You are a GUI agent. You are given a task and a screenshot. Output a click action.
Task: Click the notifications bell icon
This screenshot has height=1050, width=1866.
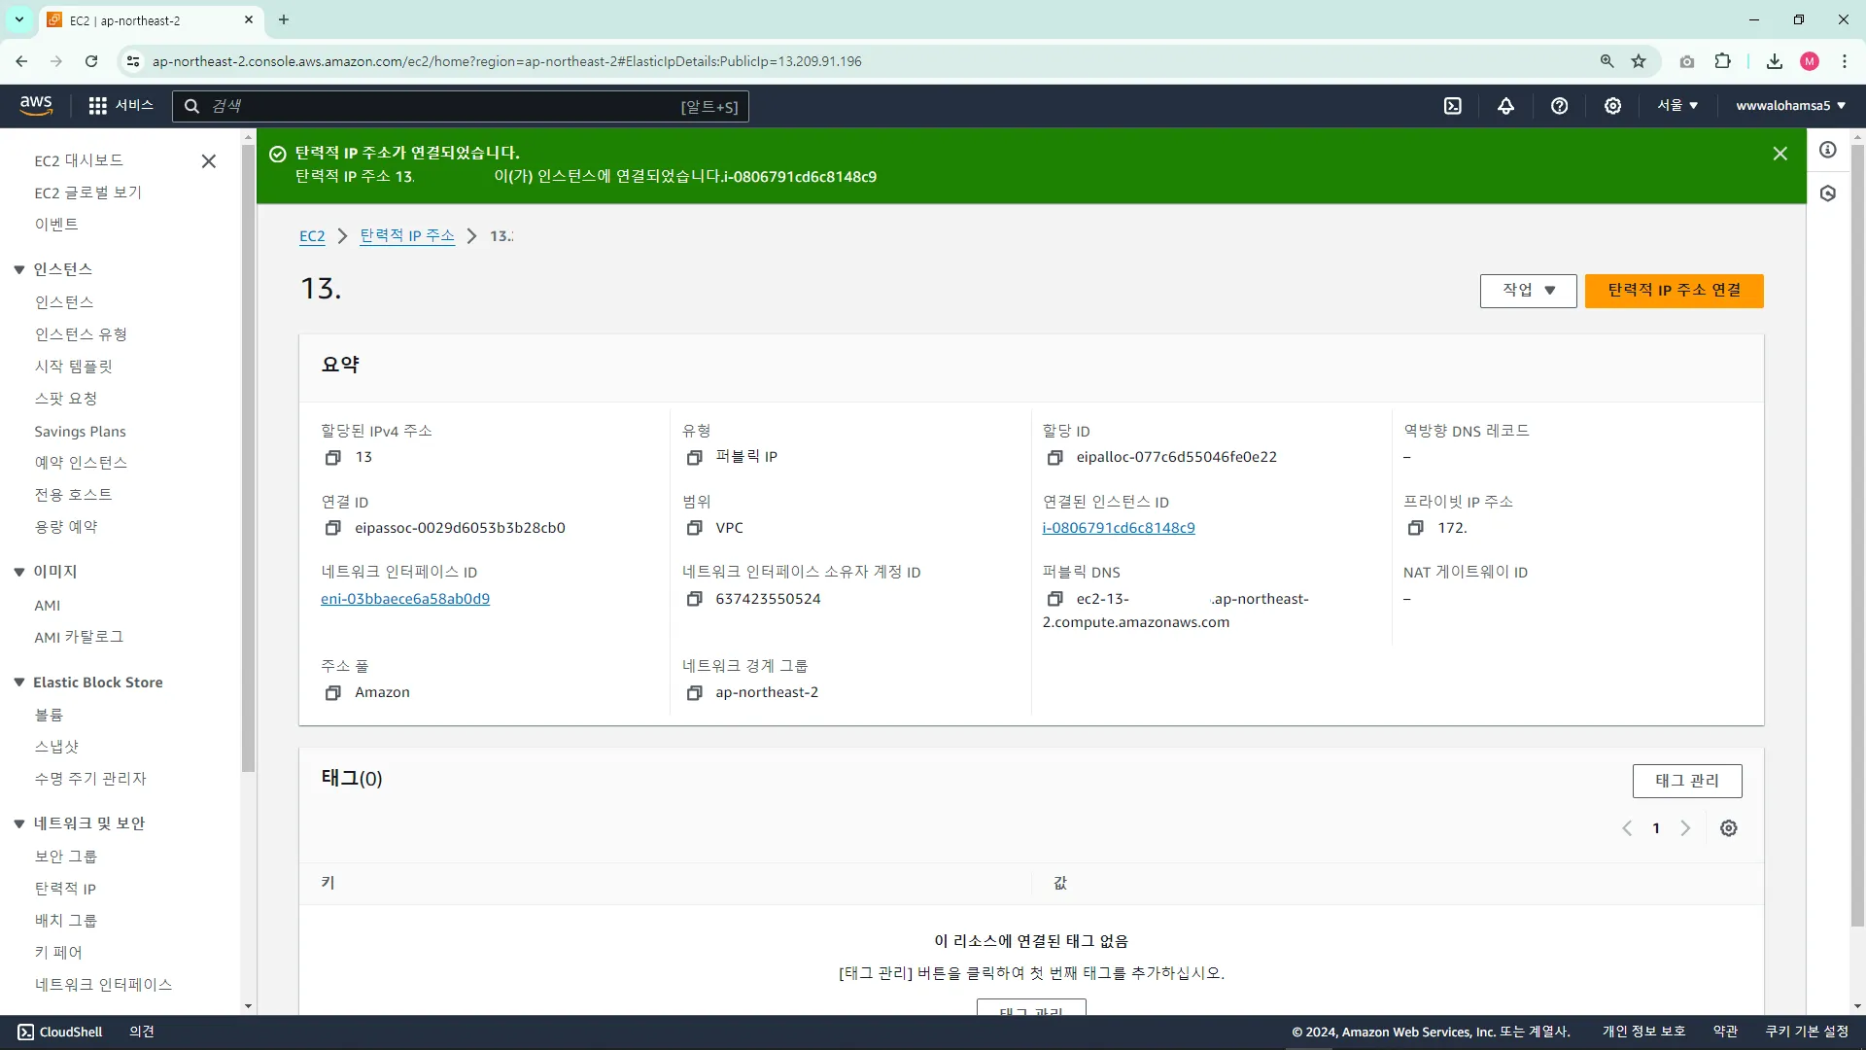tap(1505, 106)
